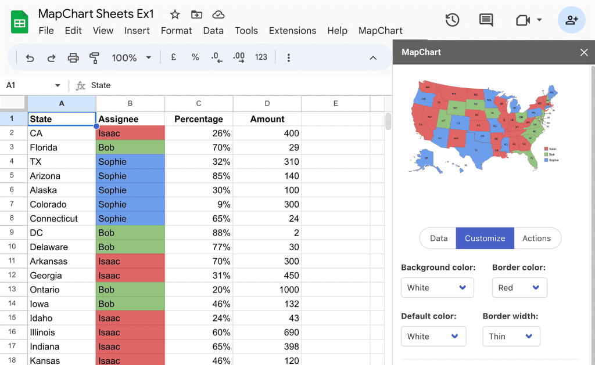This screenshot has width=595, height=365.
Task: Select column D header
Action: 267,103
